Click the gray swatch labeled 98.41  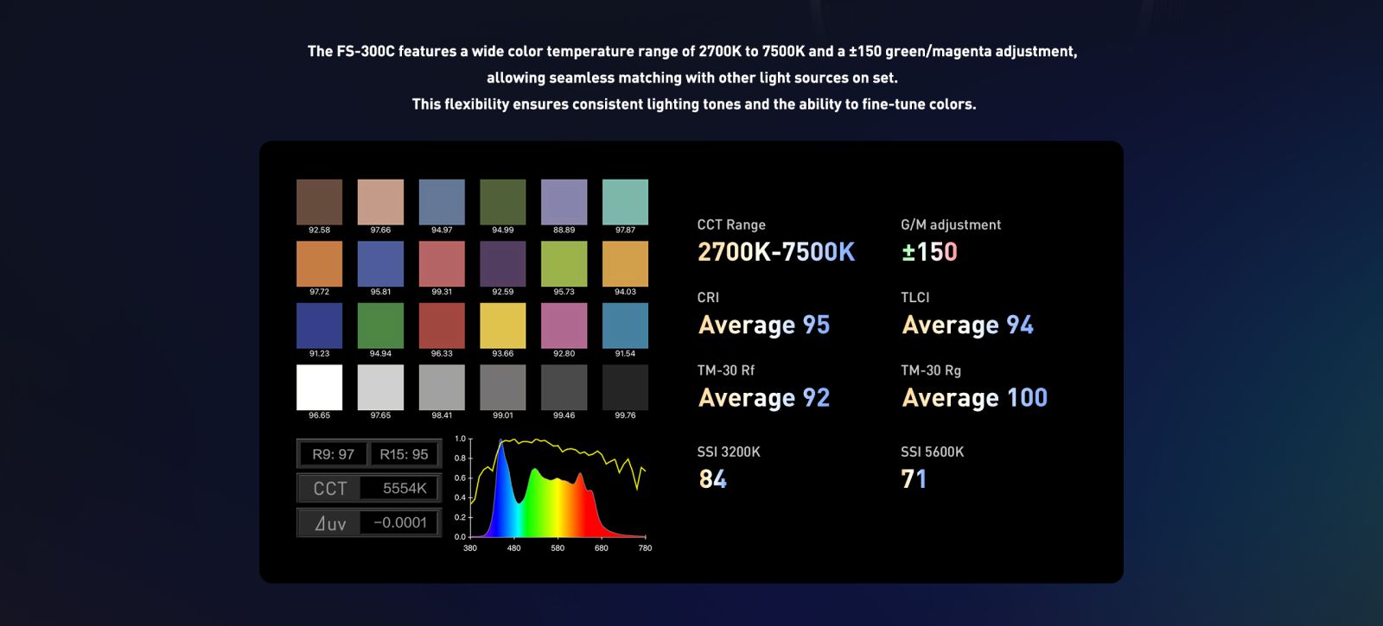[x=442, y=388]
